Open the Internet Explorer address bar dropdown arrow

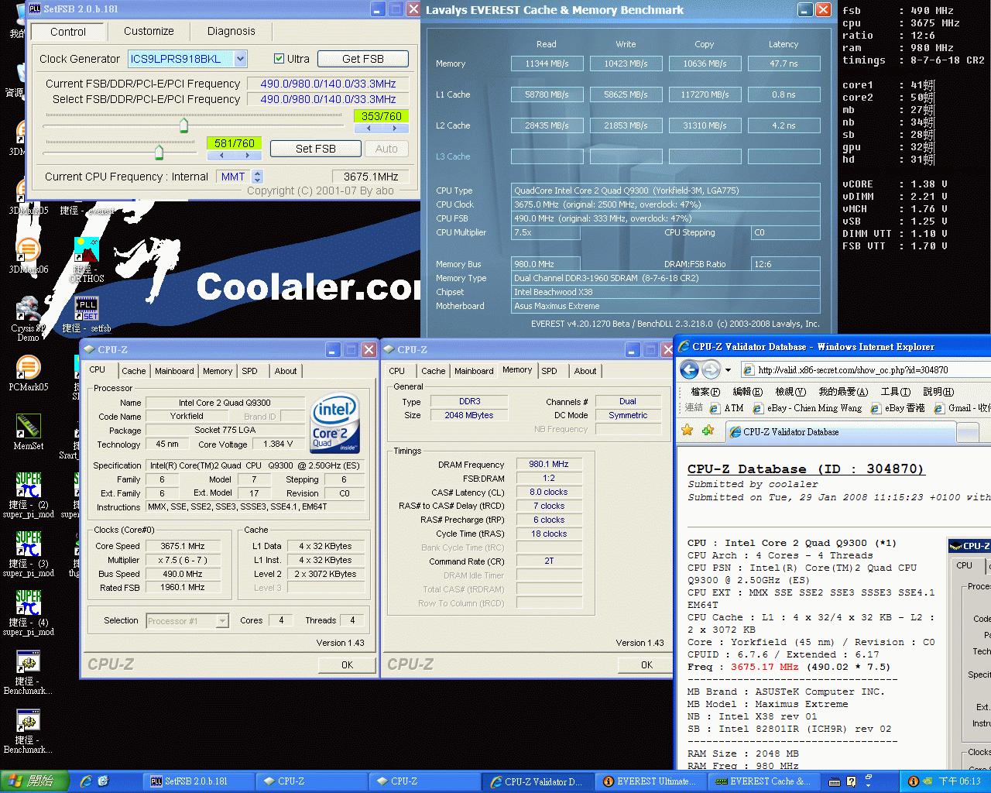pos(728,369)
